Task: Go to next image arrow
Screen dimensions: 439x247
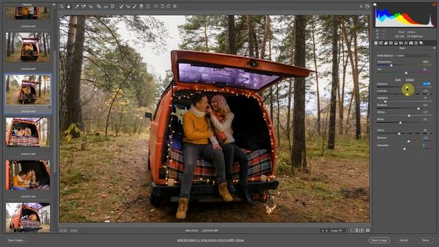Action: click(327, 231)
